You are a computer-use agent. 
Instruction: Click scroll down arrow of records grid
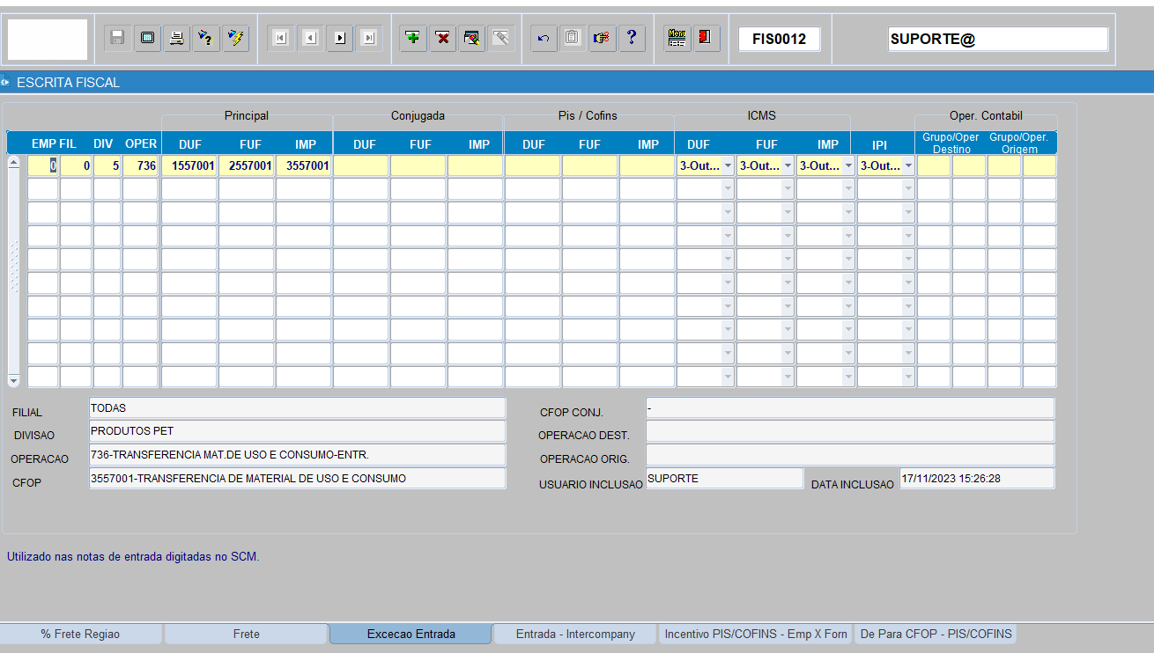[13, 380]
